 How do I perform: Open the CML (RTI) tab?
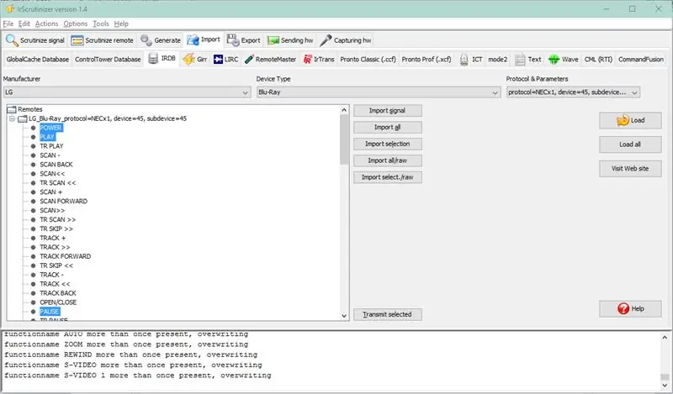pyautogui.click(x=598, y=59)
